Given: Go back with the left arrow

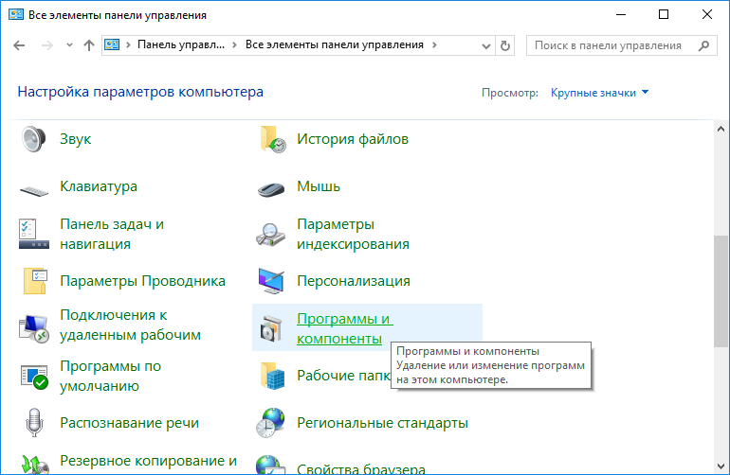Looking at the screenshot, I should (x=19, y=45).
